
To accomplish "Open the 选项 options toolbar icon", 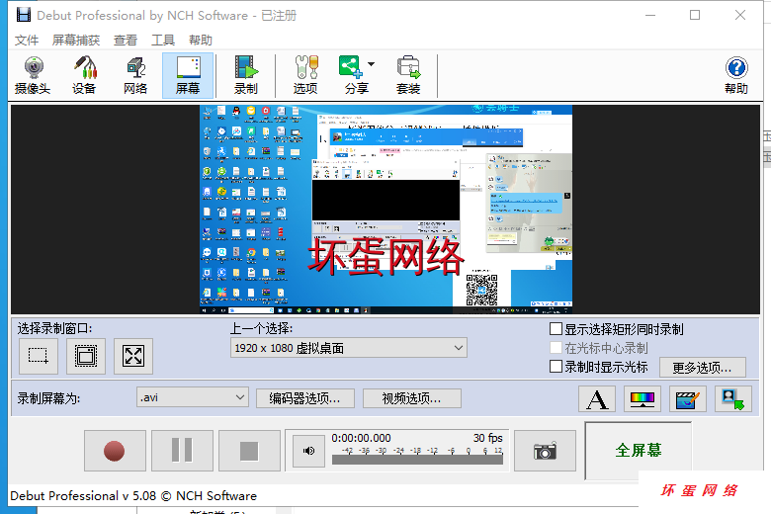I will [x=305, y=76].
